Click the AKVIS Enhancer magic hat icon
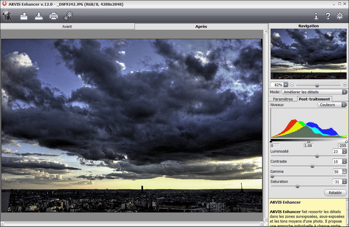This screenshot has width=349, height=227. point(7,16)
